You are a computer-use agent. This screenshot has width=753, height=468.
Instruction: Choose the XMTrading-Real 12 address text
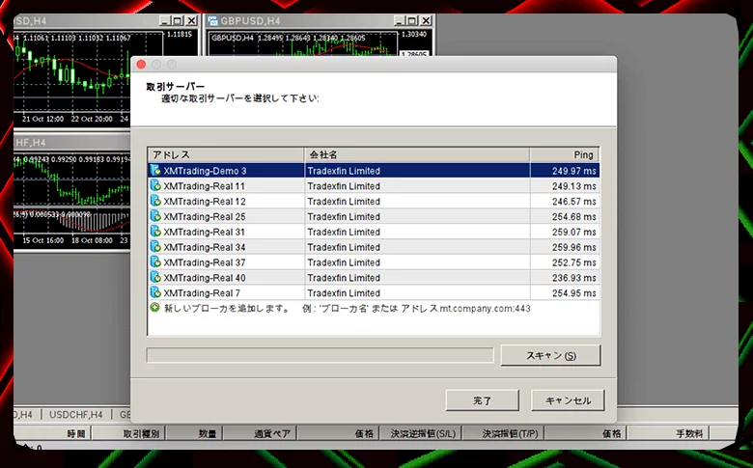pyautogui.click(x=204, y=202)
